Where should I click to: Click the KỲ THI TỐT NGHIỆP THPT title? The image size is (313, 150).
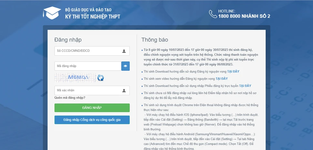click(x=93, y=16)
